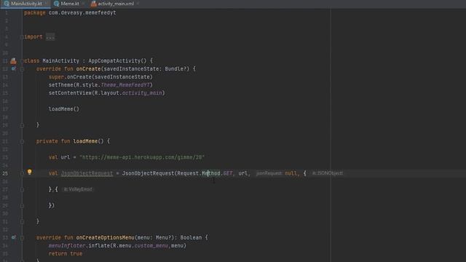
Task: Click the it: VolleyError! inlay hint
Action: tap(78, 189)
